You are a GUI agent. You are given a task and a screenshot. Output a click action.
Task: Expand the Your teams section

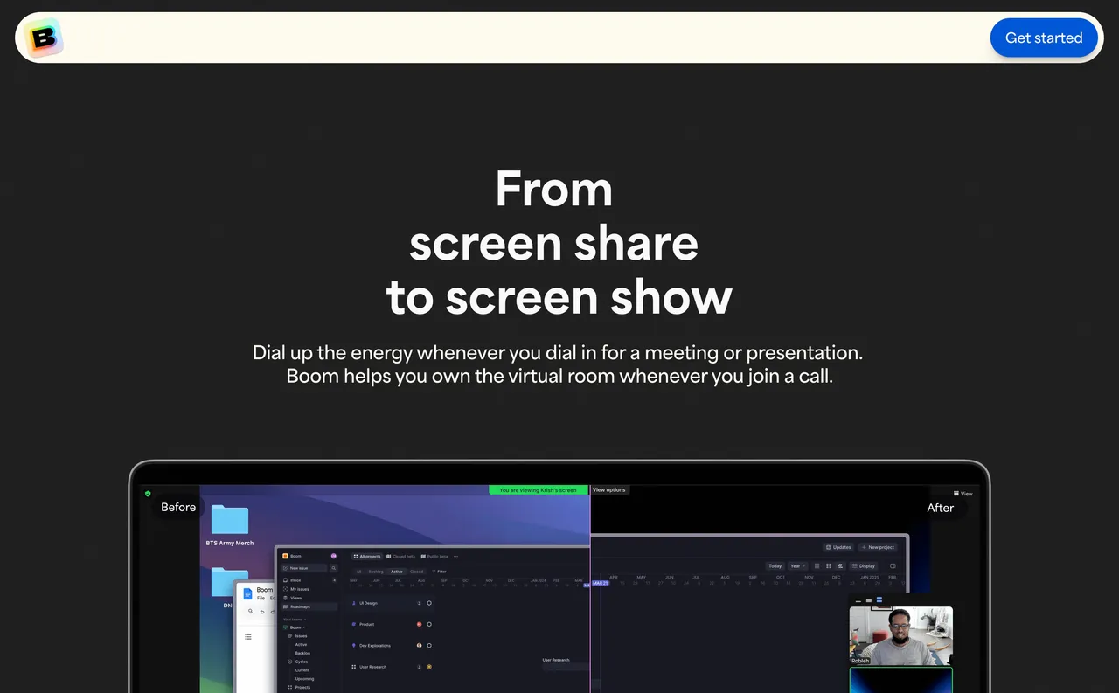click(x=295, y=619)
